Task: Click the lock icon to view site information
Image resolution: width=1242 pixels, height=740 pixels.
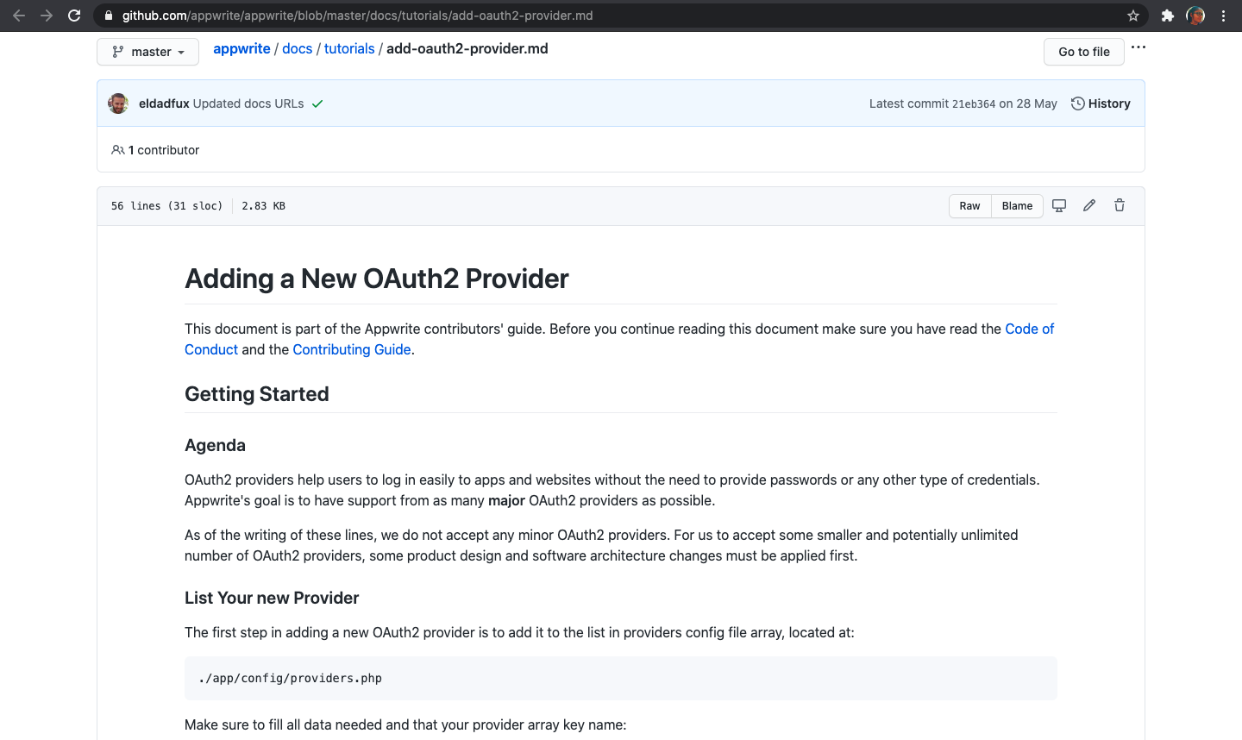Action: point(107,15)
